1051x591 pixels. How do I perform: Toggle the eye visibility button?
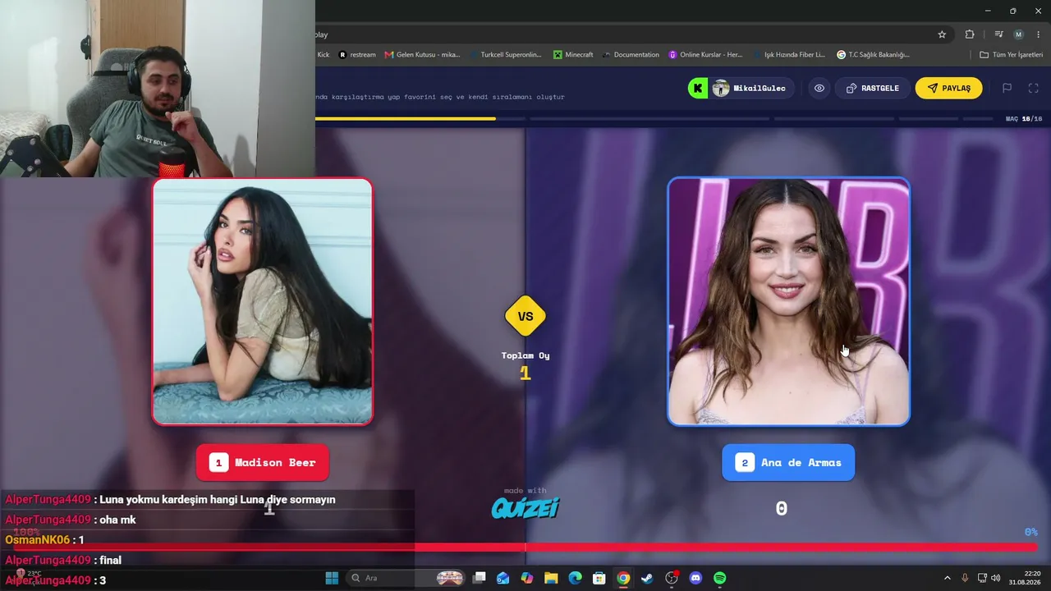tap(819, 88)
